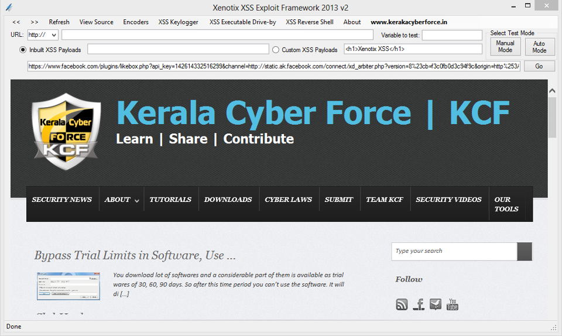
Task: Open SECURITY NEWS in site navigation
Action: (62, 200)
